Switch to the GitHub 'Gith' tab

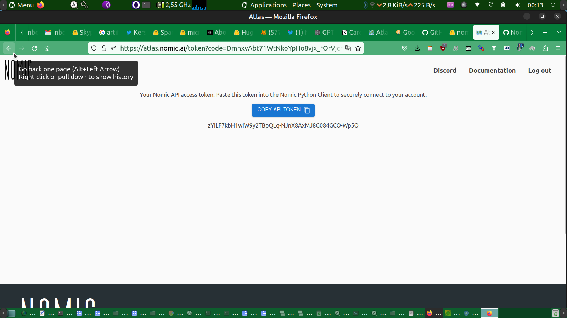432,33
